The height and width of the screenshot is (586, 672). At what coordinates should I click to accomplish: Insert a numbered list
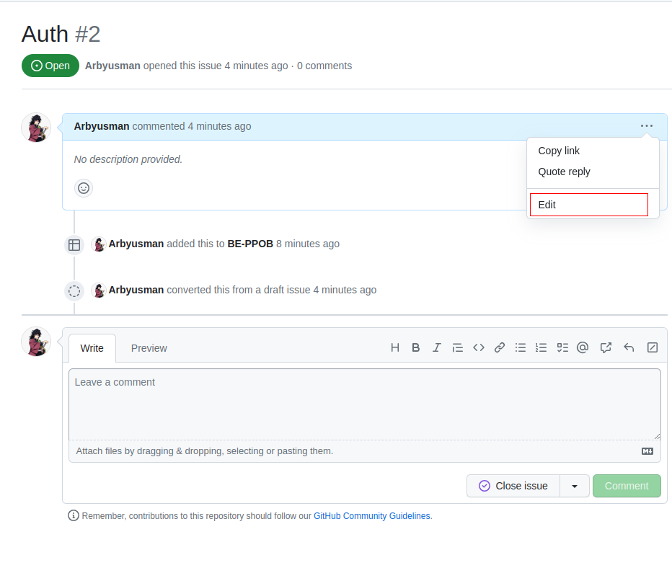pos(541,347)
